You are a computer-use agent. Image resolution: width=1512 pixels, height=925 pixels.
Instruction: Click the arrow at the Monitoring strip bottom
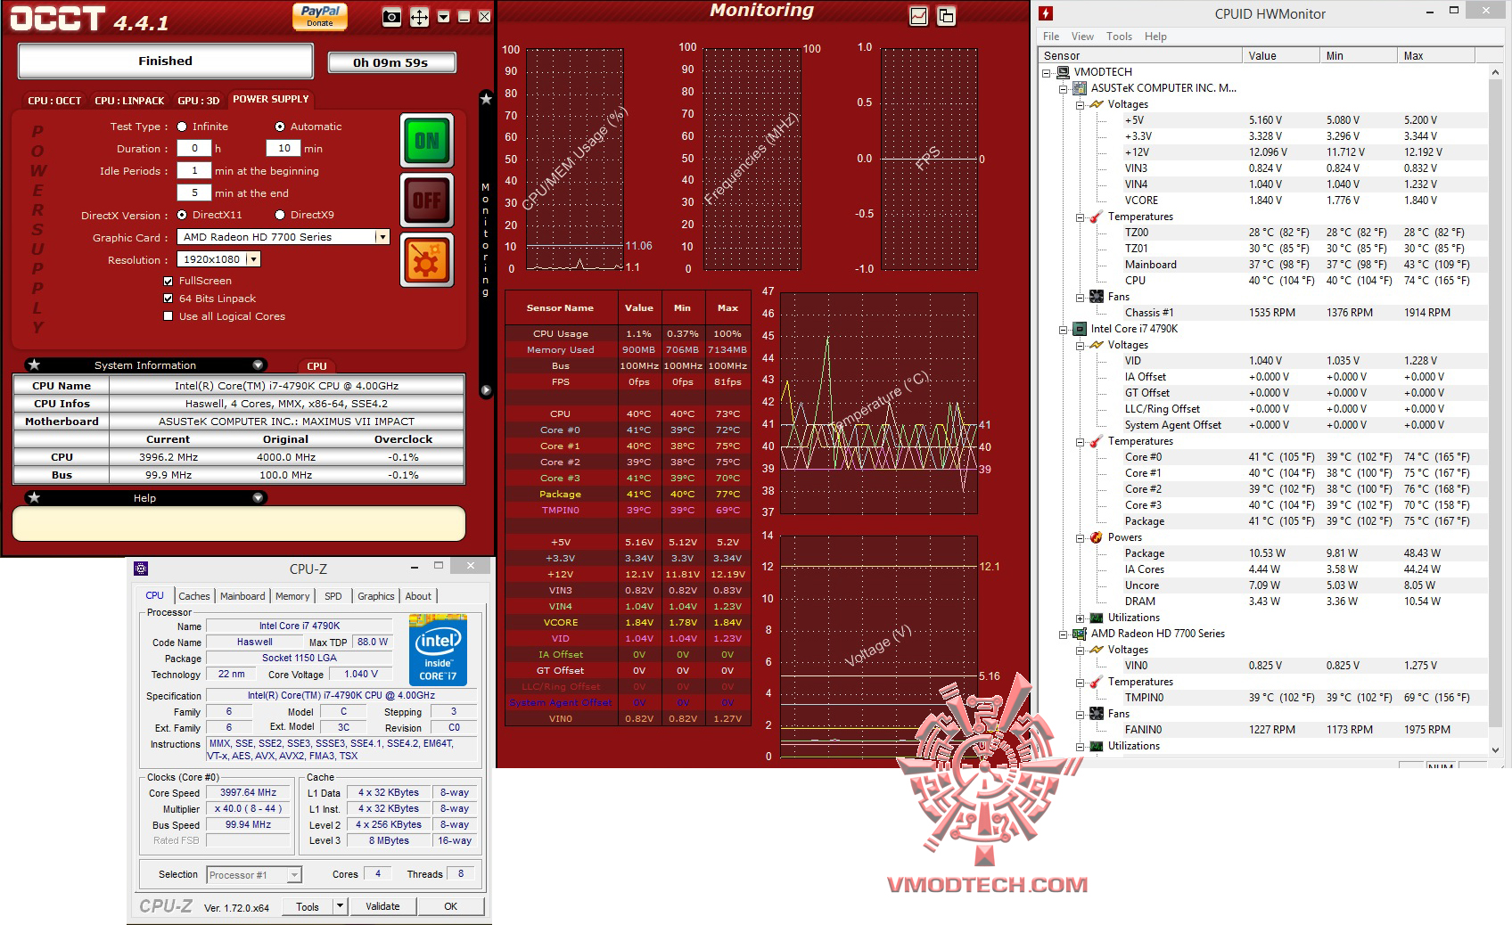pos(486,389)
